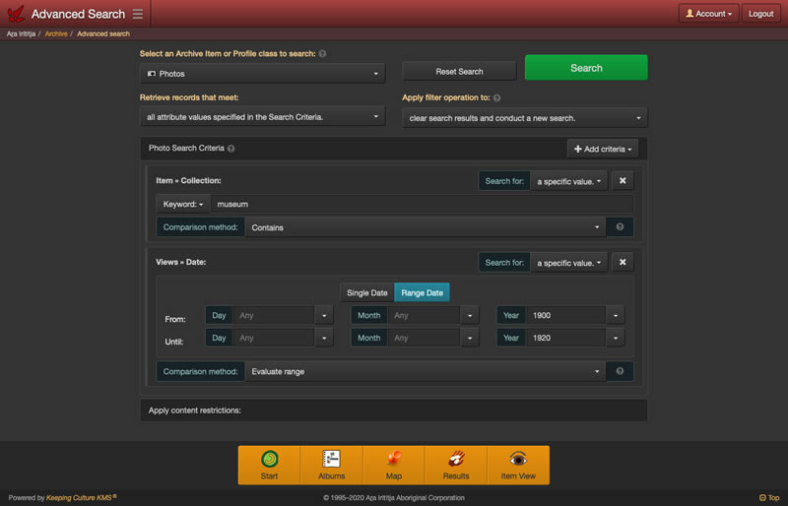Screen dimensions: 788x506
Task: Remove the Item Collection criterion with X
Action: pos(623,181)
